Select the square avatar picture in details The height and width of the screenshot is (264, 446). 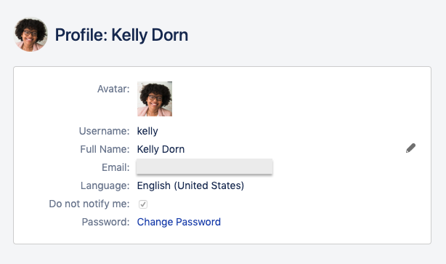click(x=155, y=99)
